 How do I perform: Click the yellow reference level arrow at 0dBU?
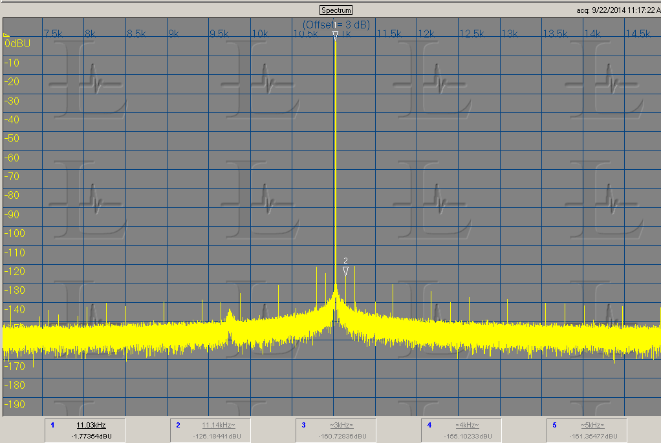point(6,36)
